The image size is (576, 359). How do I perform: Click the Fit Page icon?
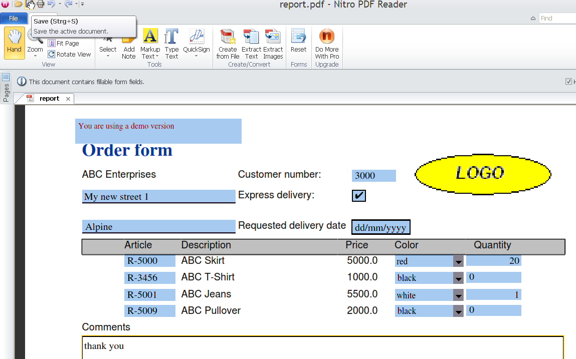[x=52, y=44]
